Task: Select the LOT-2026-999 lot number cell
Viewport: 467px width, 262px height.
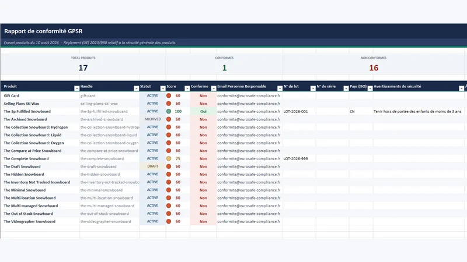Action: (x=299, y=158)
